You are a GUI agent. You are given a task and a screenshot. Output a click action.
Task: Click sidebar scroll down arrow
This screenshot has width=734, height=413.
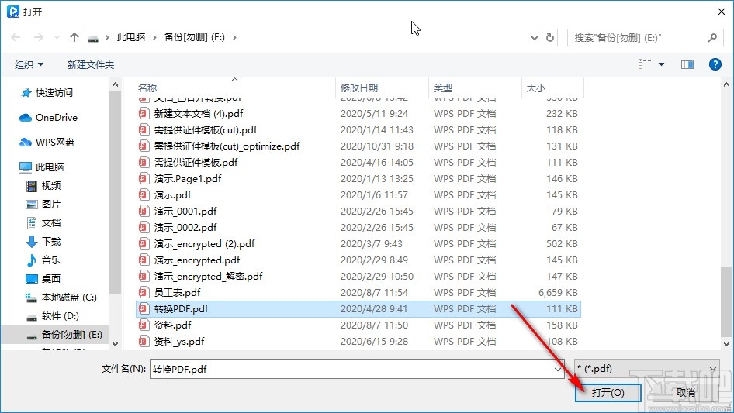point(115,344)
